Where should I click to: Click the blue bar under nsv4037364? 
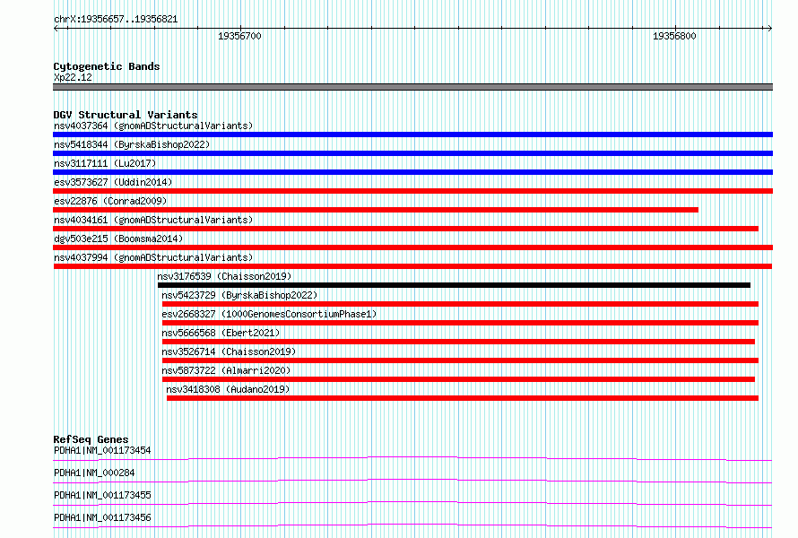(x=412, y=134)
